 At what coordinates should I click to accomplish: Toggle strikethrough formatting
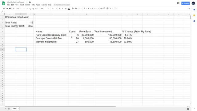(66, 8)
